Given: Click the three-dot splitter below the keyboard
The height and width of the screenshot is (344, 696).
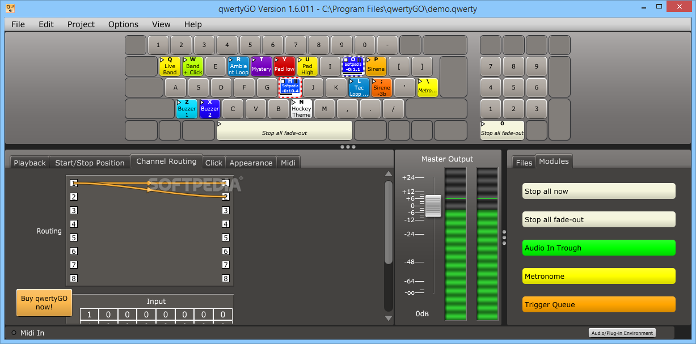Looking at the screenshot, I should [348, 147].
